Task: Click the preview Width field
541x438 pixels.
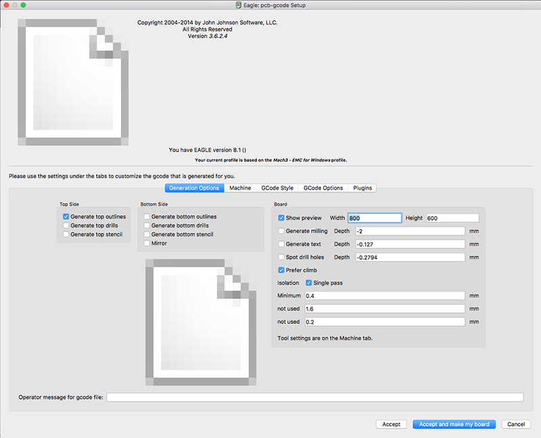Action: (x=375, y=218)
